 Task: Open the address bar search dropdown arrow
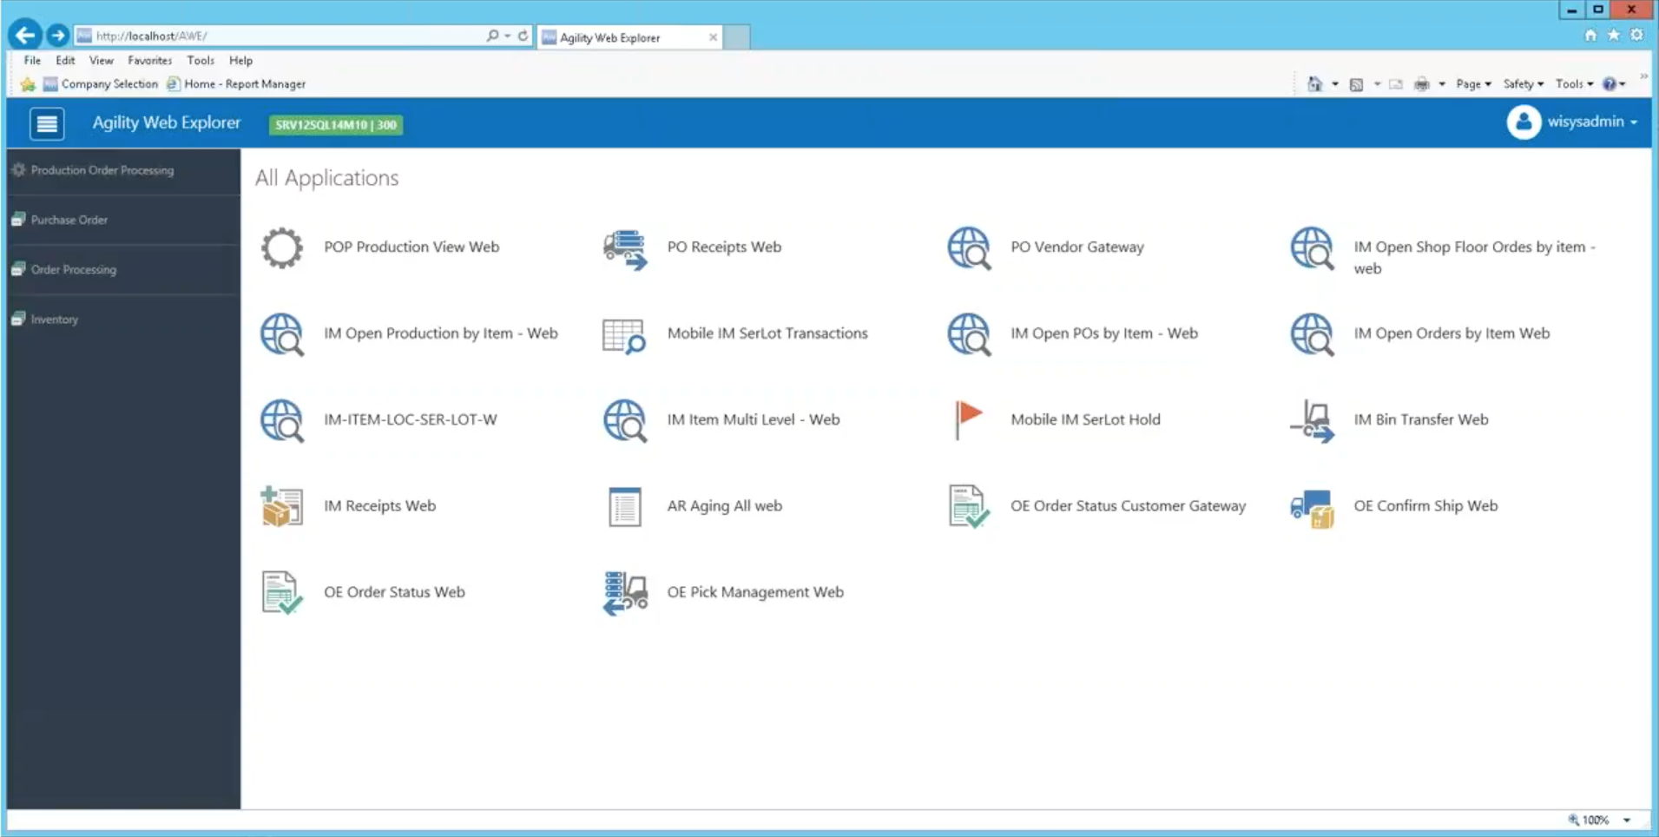point(507,36)
